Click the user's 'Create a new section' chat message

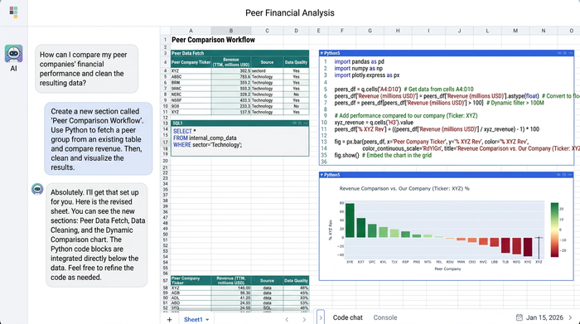click(99, 139)
